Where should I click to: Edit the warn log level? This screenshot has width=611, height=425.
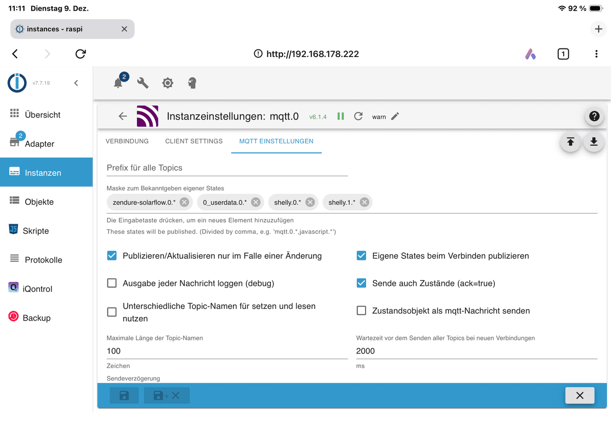pyautogui.click(x=395, y=116)
